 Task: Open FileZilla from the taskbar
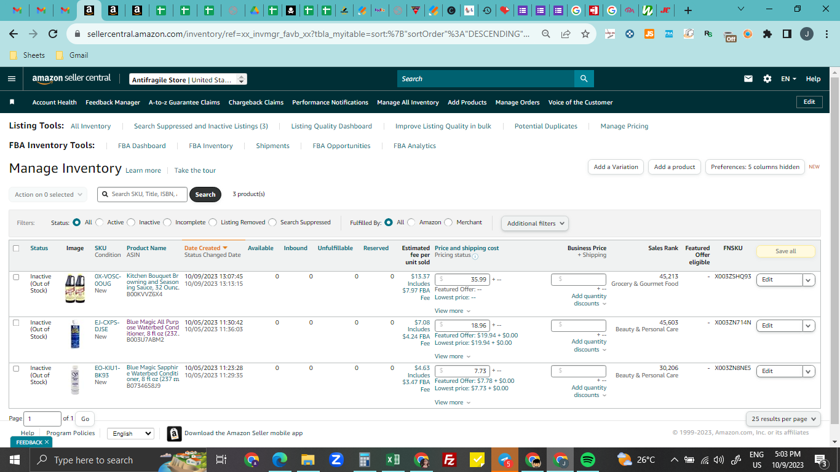pos(450,460)
